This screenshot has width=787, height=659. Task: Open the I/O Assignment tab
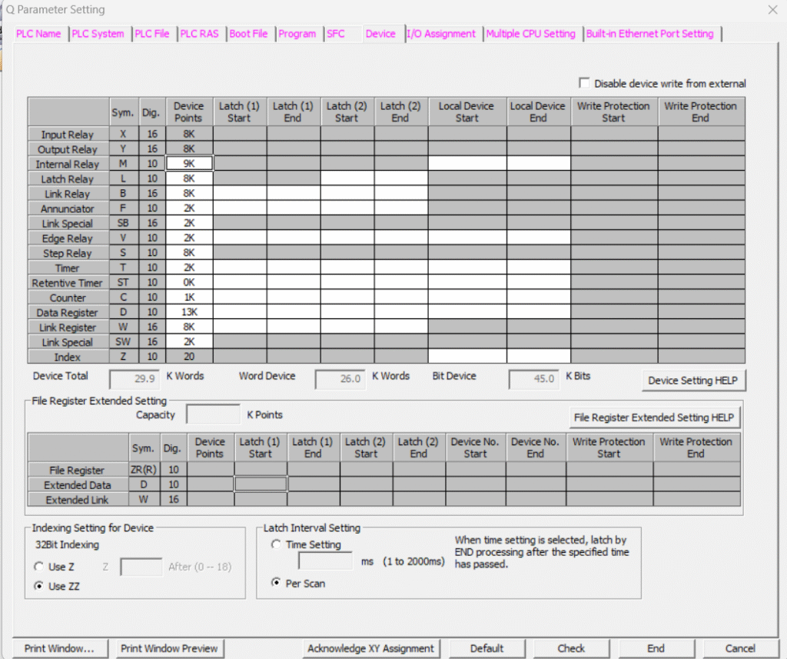441,34
